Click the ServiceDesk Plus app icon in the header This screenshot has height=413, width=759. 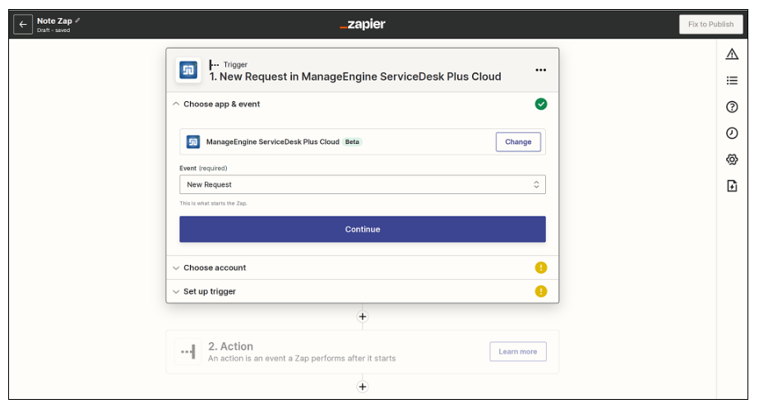tap(188, 70)
